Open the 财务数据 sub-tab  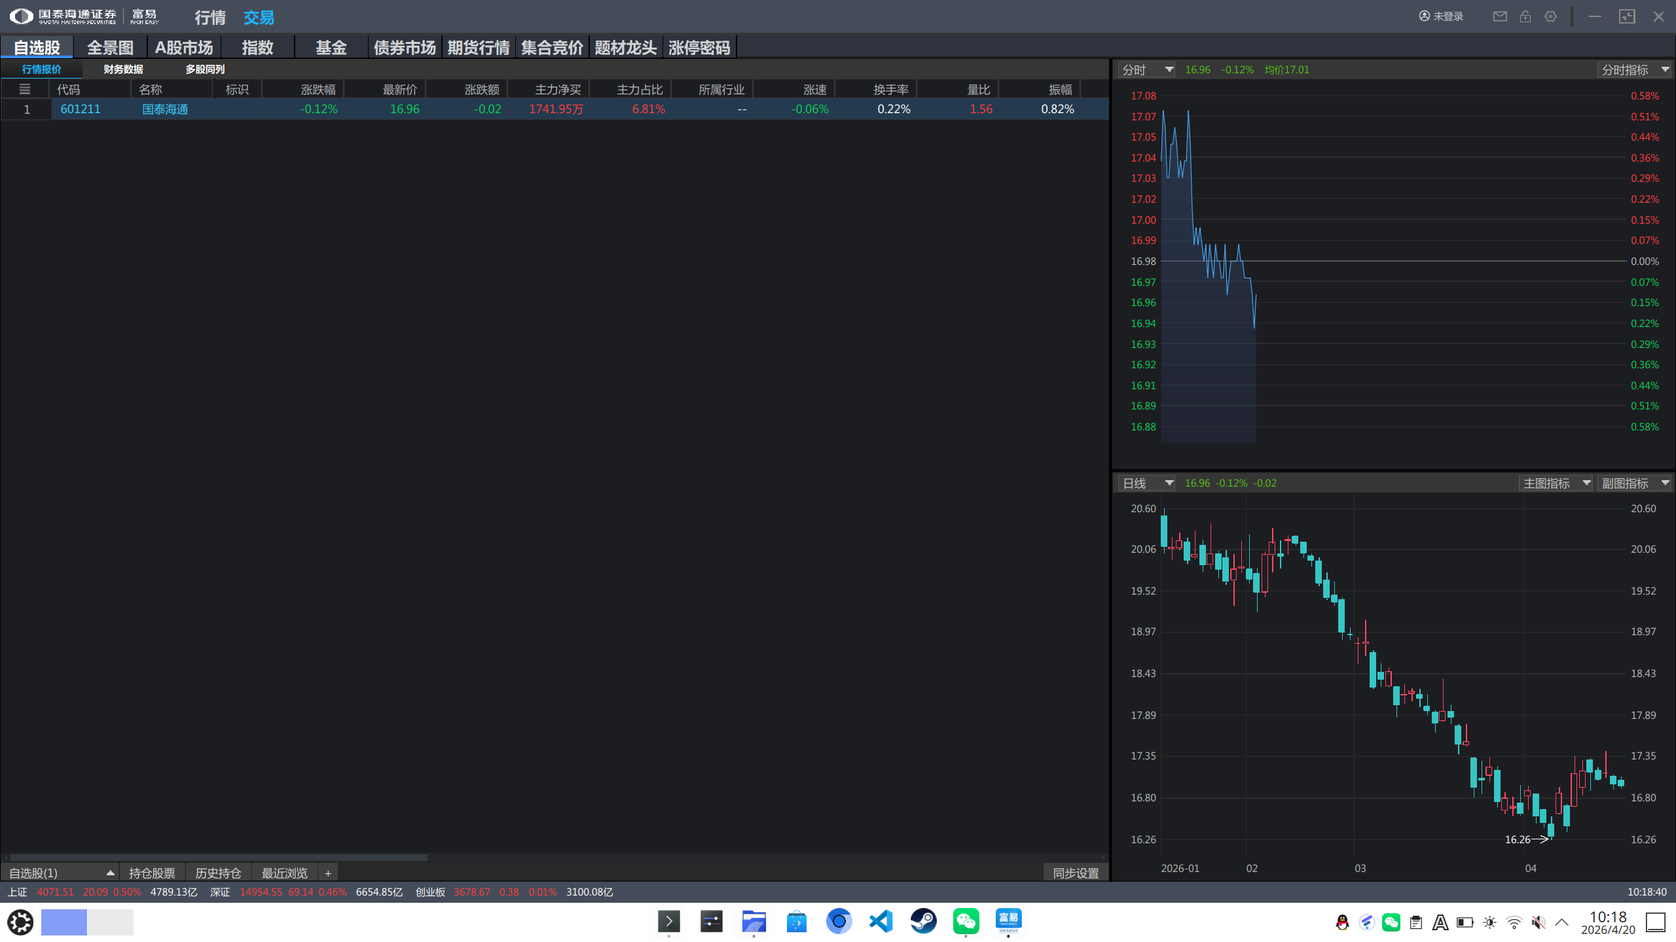tap(123, 69)
